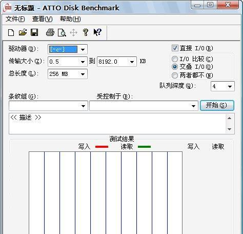Image resolution: width=243 pixels, height=234 pixels.
Task: Expand the 队列深度(Q) dropdown showing 4
Action: (x=230, y=86)
